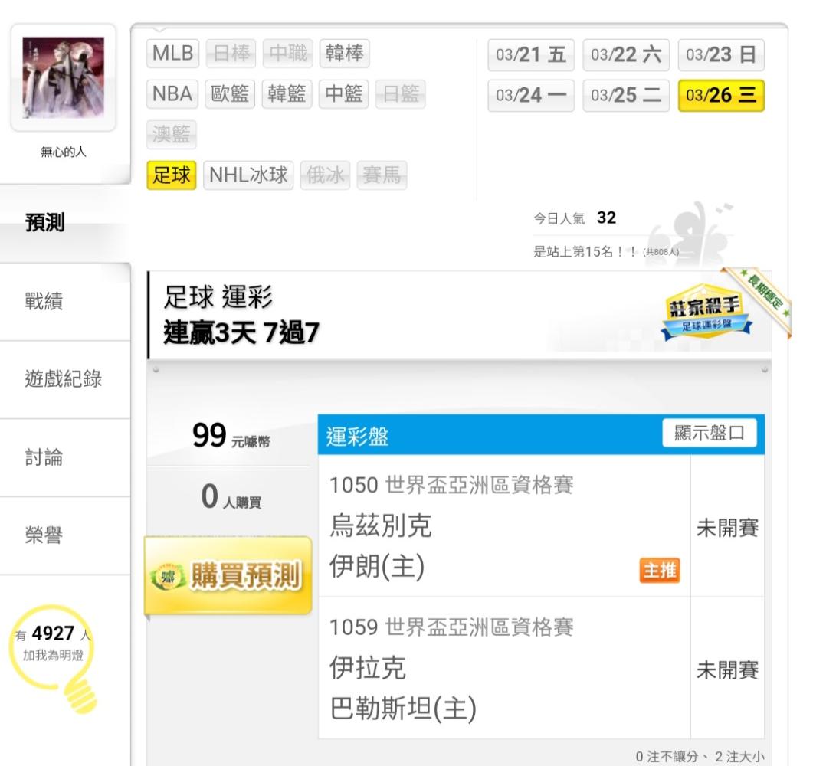The height and width of the screenshot is (766, 813).
Task: Select the 03/26 三 date tab
Action: [x=721, y=95]
